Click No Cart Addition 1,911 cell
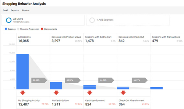The width and height of the screenshot is (184, 109). click(x=67, y=103)
